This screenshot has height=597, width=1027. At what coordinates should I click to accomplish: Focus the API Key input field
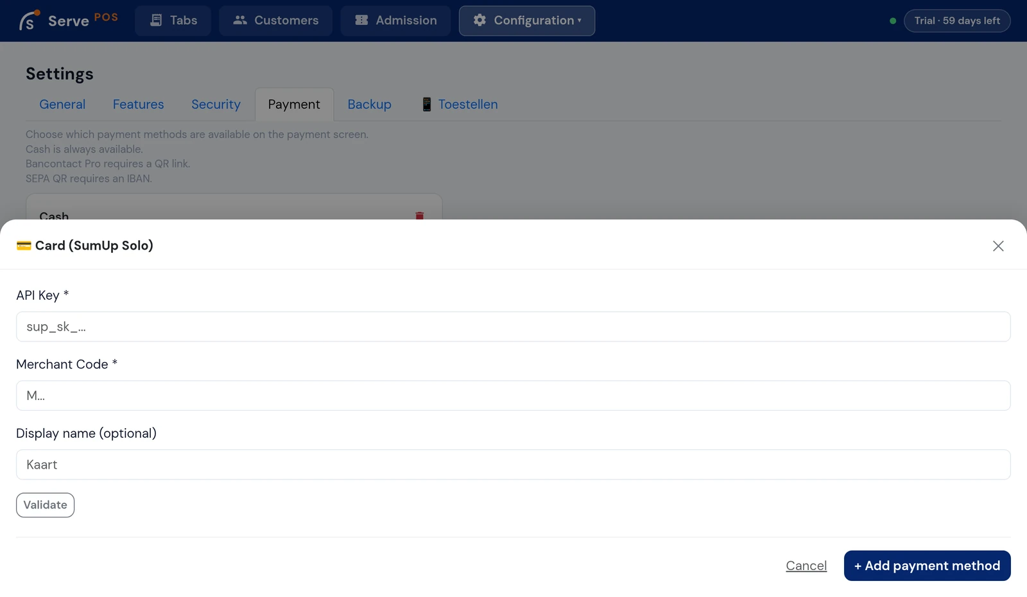(x=513, y=327)
